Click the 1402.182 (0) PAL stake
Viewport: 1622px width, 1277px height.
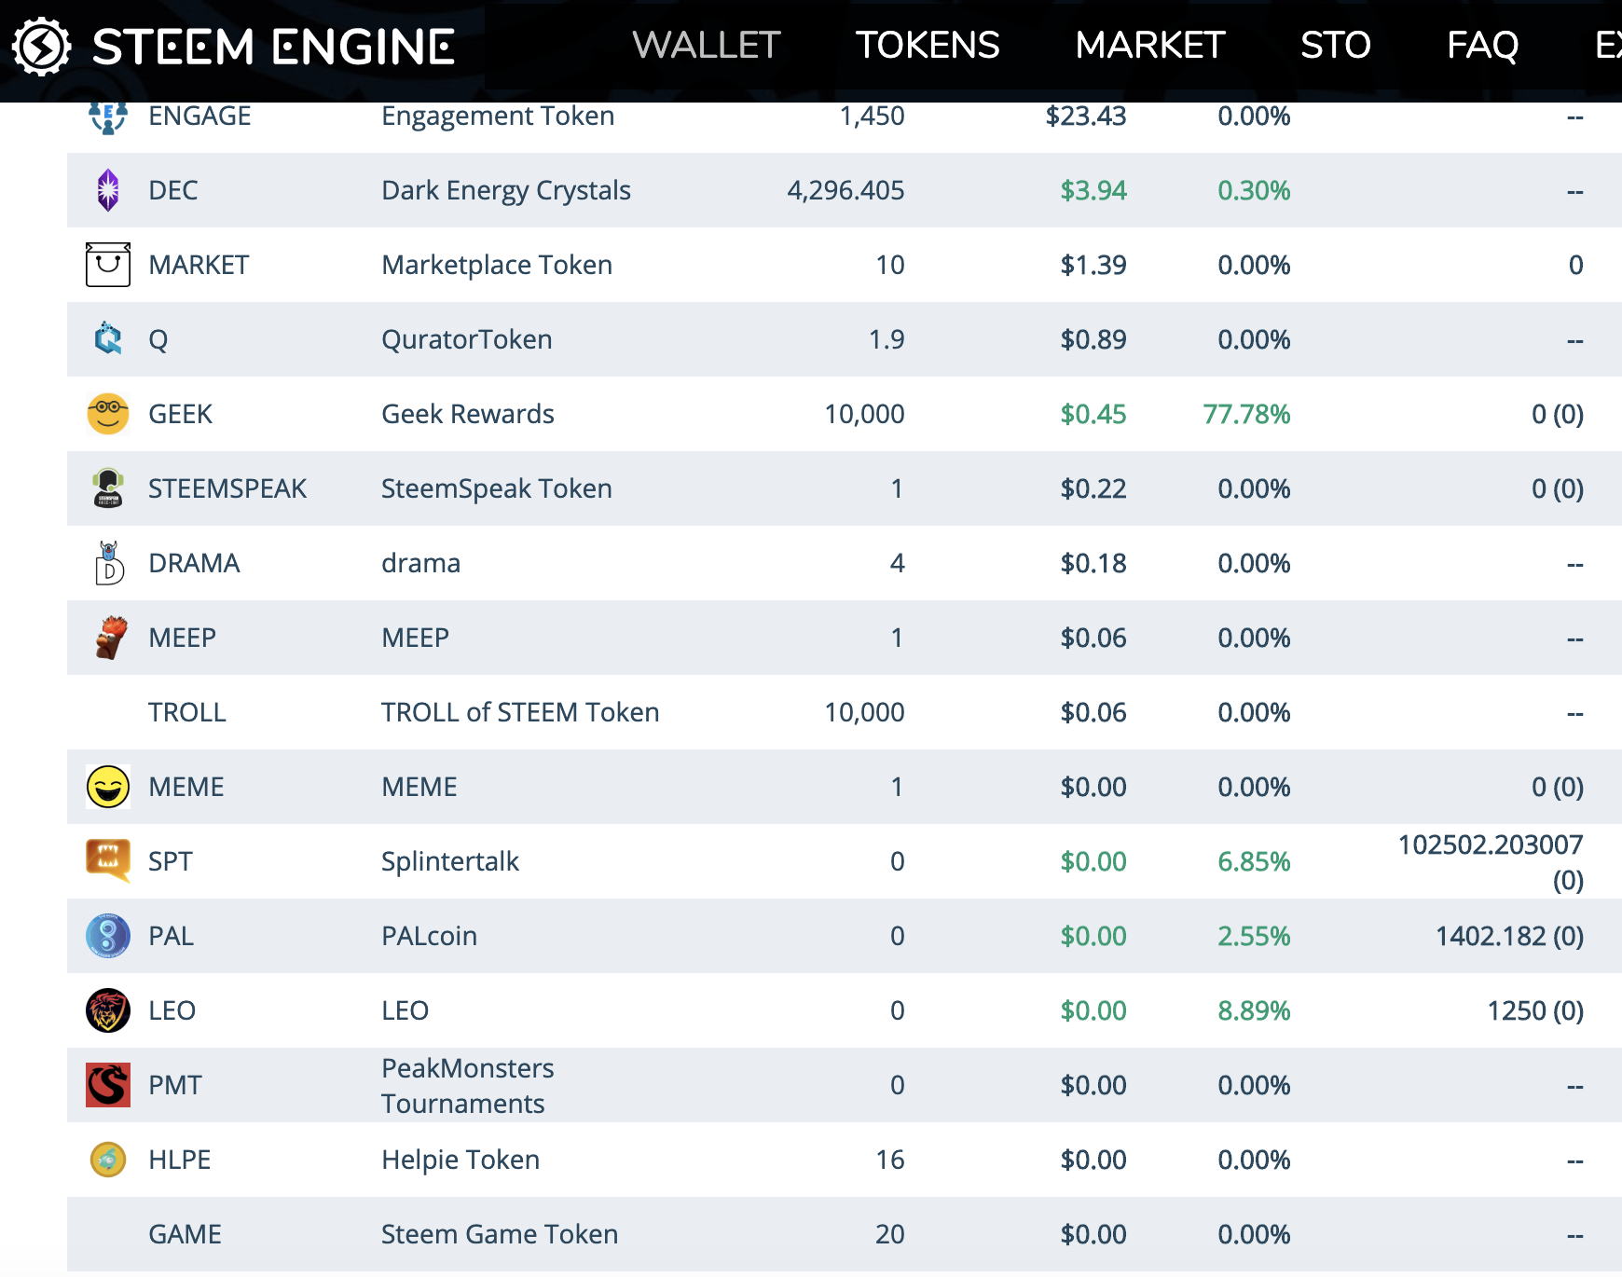click(x=1509, y=936)
